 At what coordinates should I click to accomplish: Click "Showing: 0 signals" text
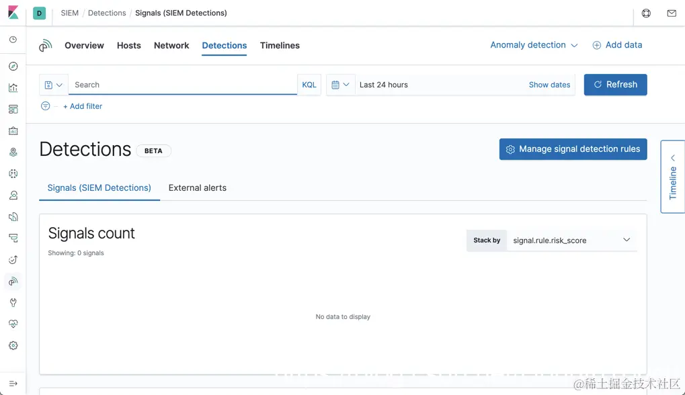tap(76, 253)
